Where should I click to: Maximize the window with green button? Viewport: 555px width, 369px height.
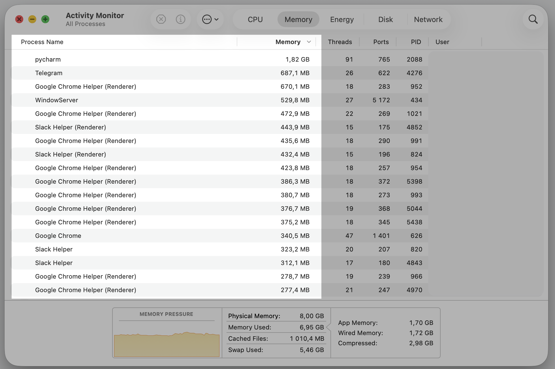[45, 19]
